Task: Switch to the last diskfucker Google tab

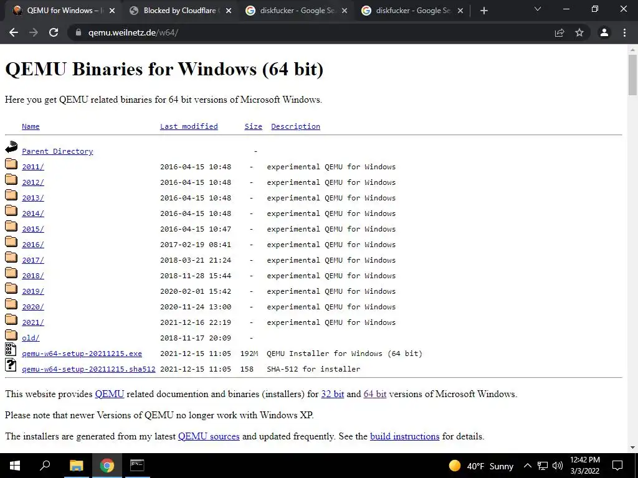Action: pos(412,11)
